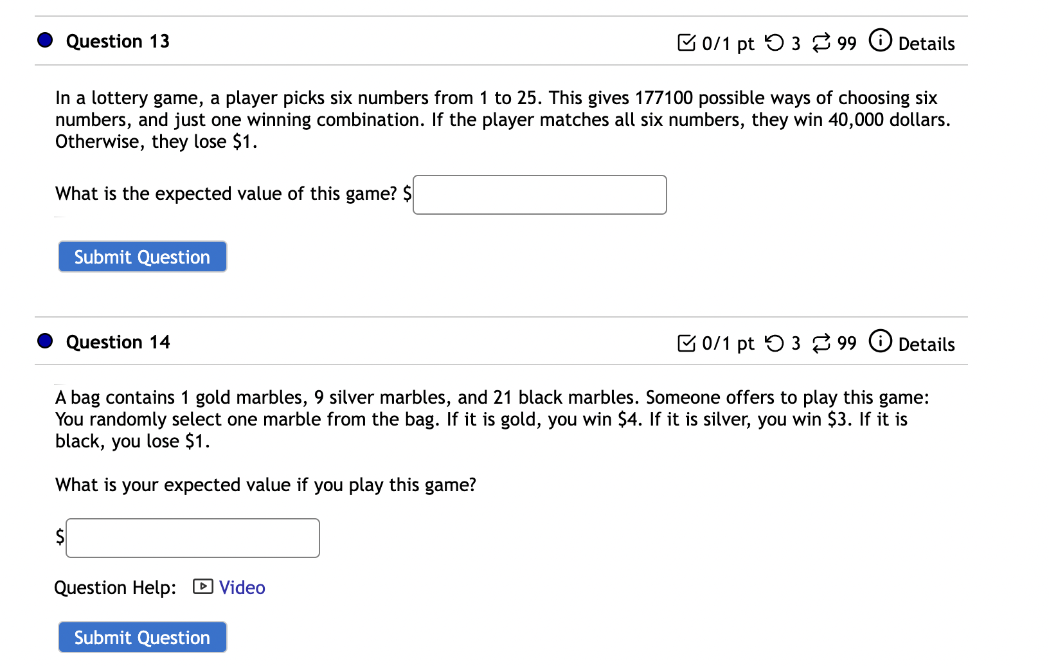Expand Details for Question 14
Screen dimensions: 1049x666
coord(928,345)
